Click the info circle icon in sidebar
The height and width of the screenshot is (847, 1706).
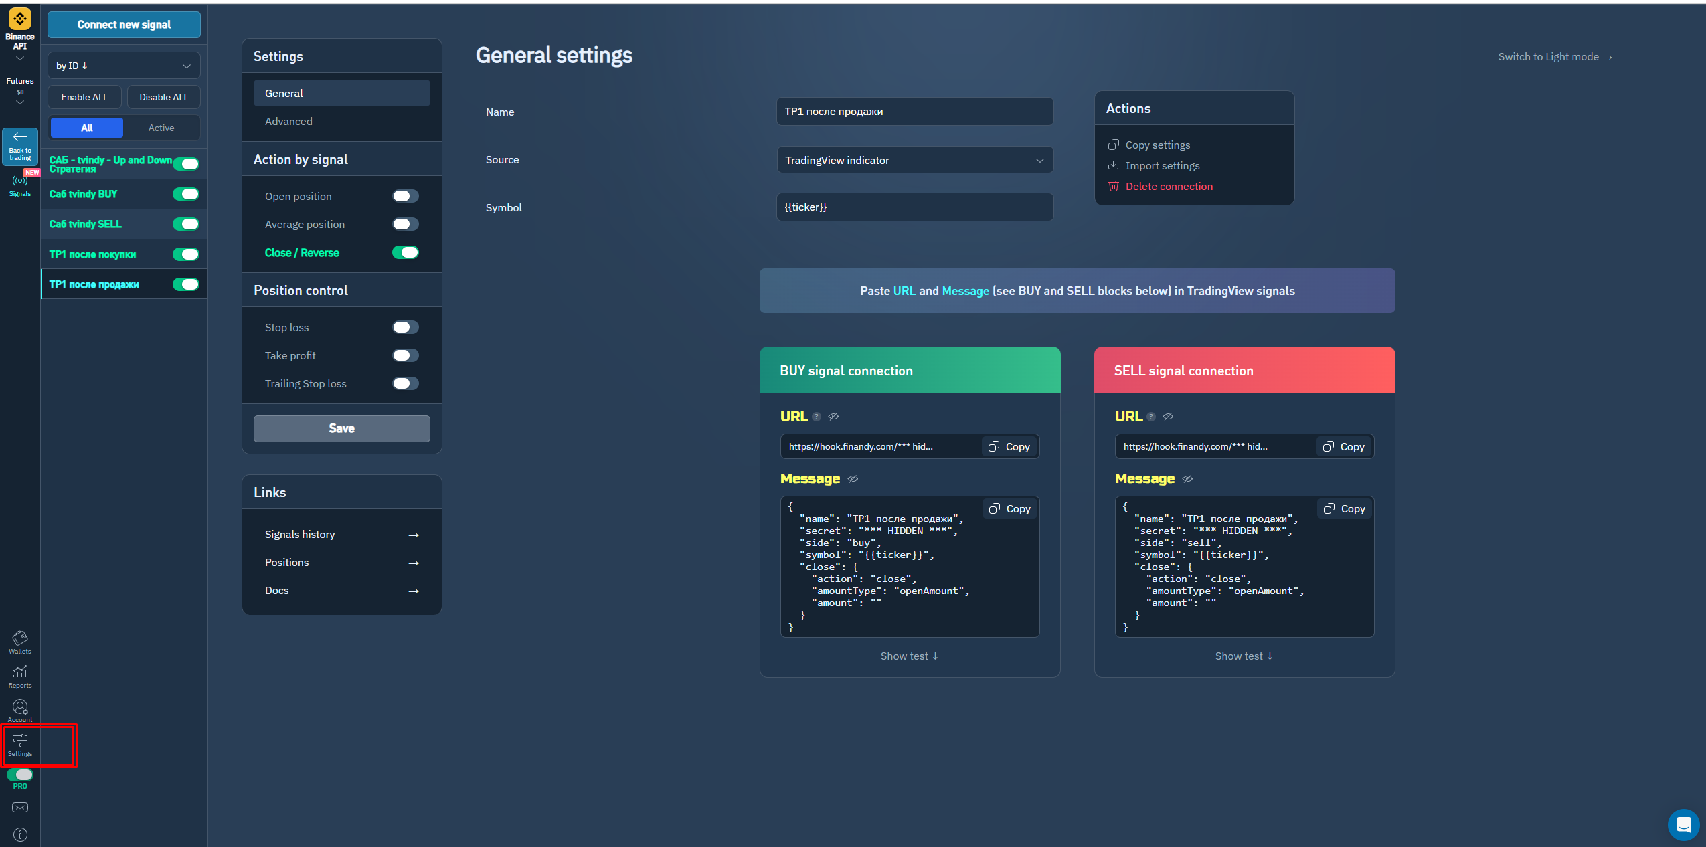tap(20, 834)
